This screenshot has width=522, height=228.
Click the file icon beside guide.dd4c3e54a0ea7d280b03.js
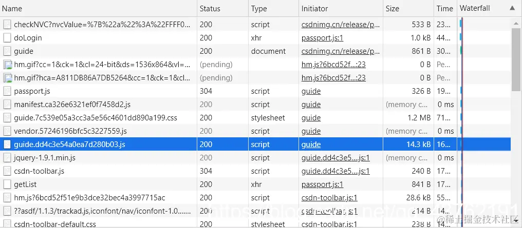pos(7,144)
